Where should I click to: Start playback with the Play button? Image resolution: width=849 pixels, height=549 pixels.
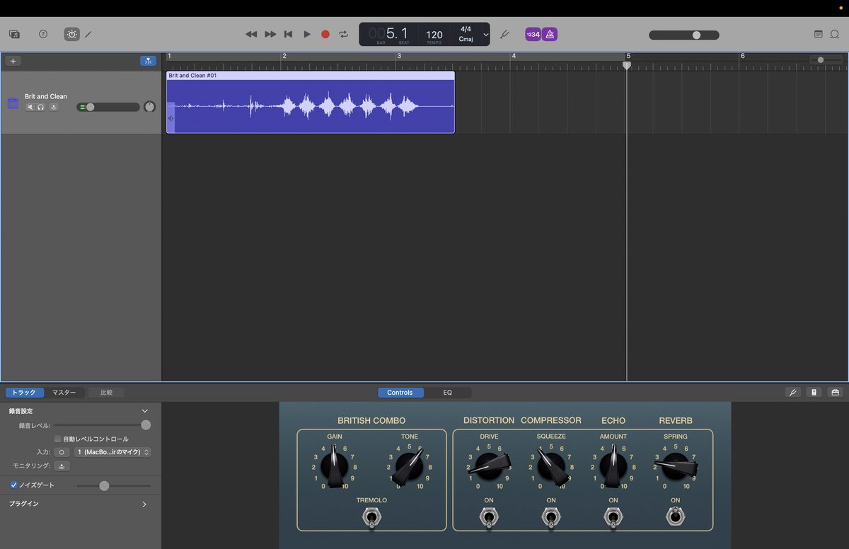coord(307,34)
